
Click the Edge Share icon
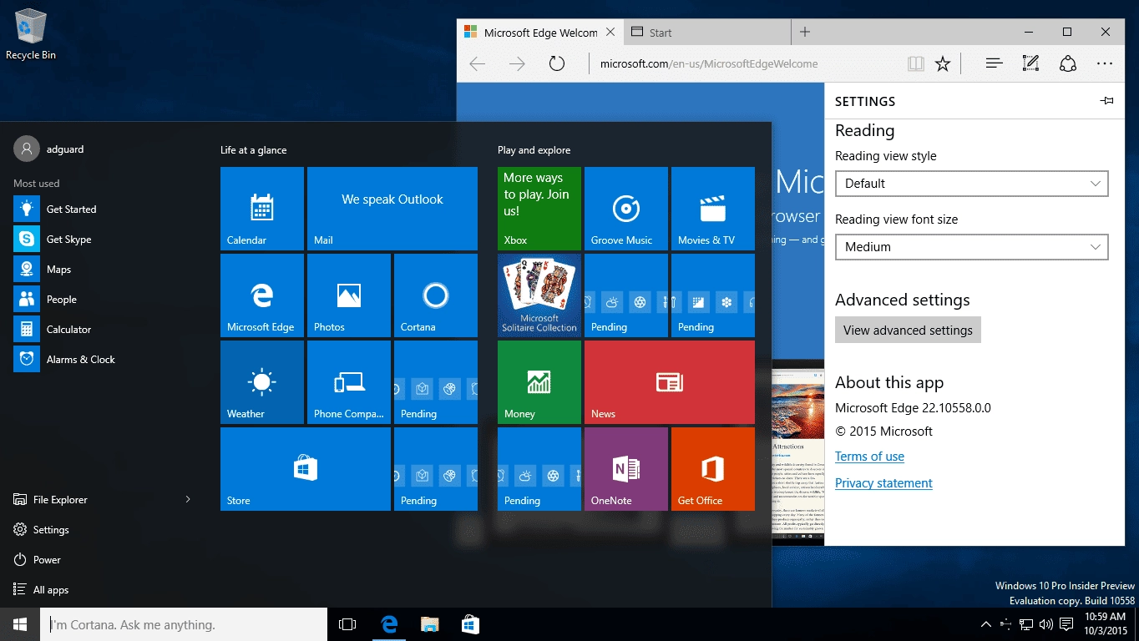(1067, 63)
